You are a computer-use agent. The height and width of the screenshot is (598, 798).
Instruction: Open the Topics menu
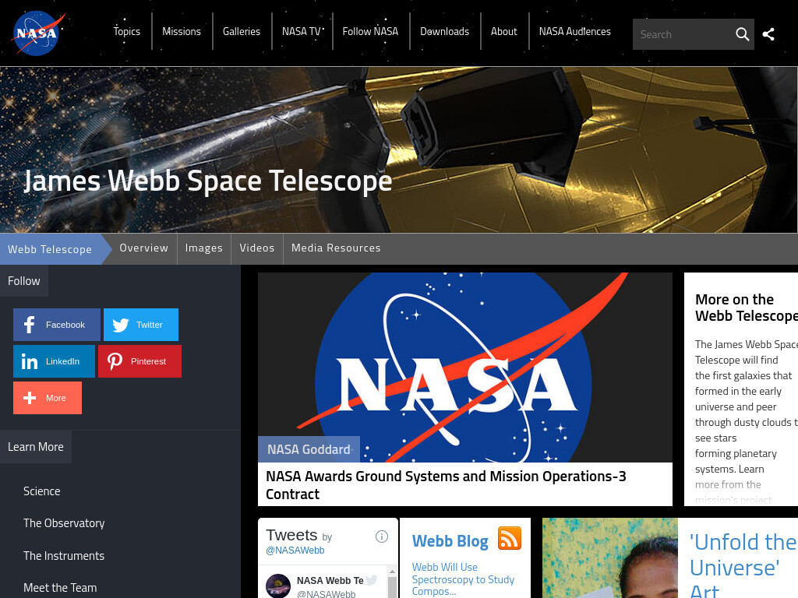pyautogui.click(x=127, y=31)
